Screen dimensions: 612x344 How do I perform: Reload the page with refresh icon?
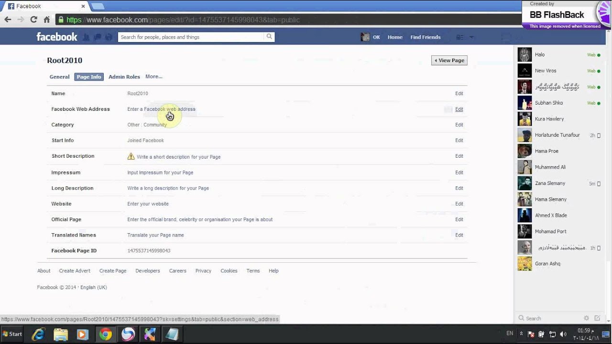(33, 20)
